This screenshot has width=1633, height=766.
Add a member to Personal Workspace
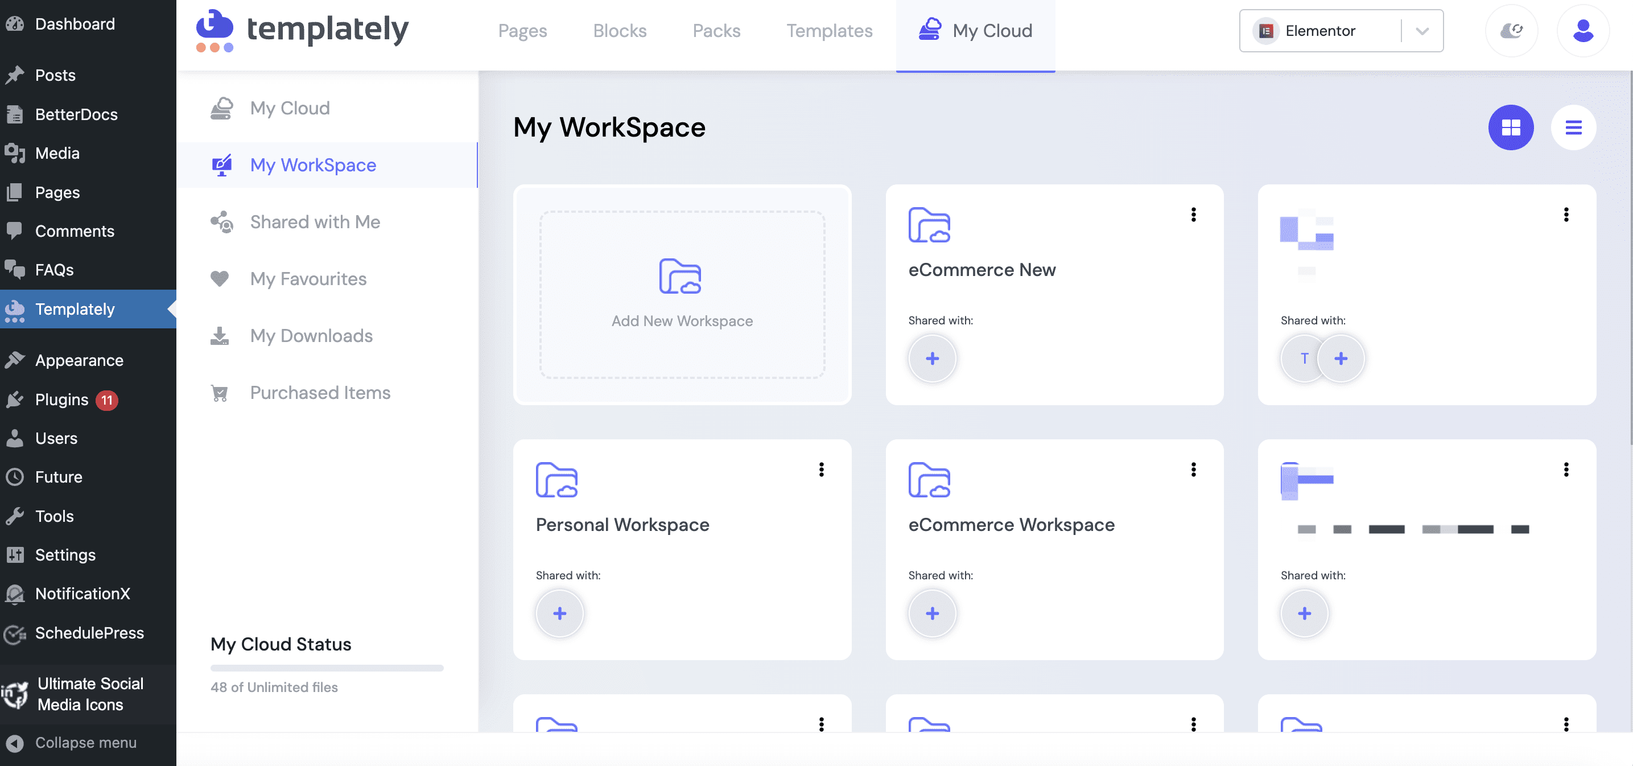(x=559, y=613)
